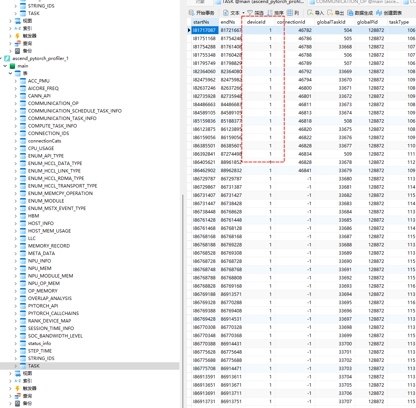Viewport: 416px width, 408px height.
Task: Expand the selected TASK table node
Action: (x=16, y=366)
